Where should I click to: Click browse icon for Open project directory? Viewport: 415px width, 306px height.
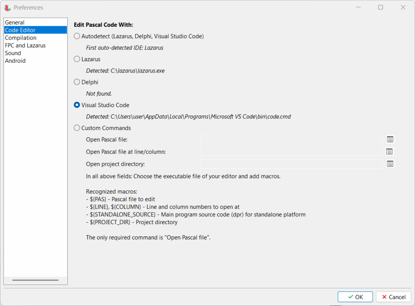pos(390,164)
